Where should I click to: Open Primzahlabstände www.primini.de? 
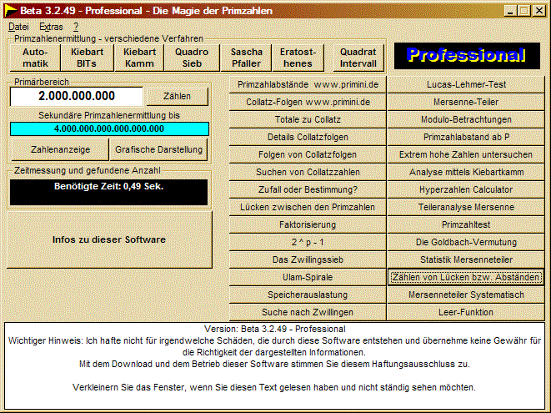click(308, 85)
